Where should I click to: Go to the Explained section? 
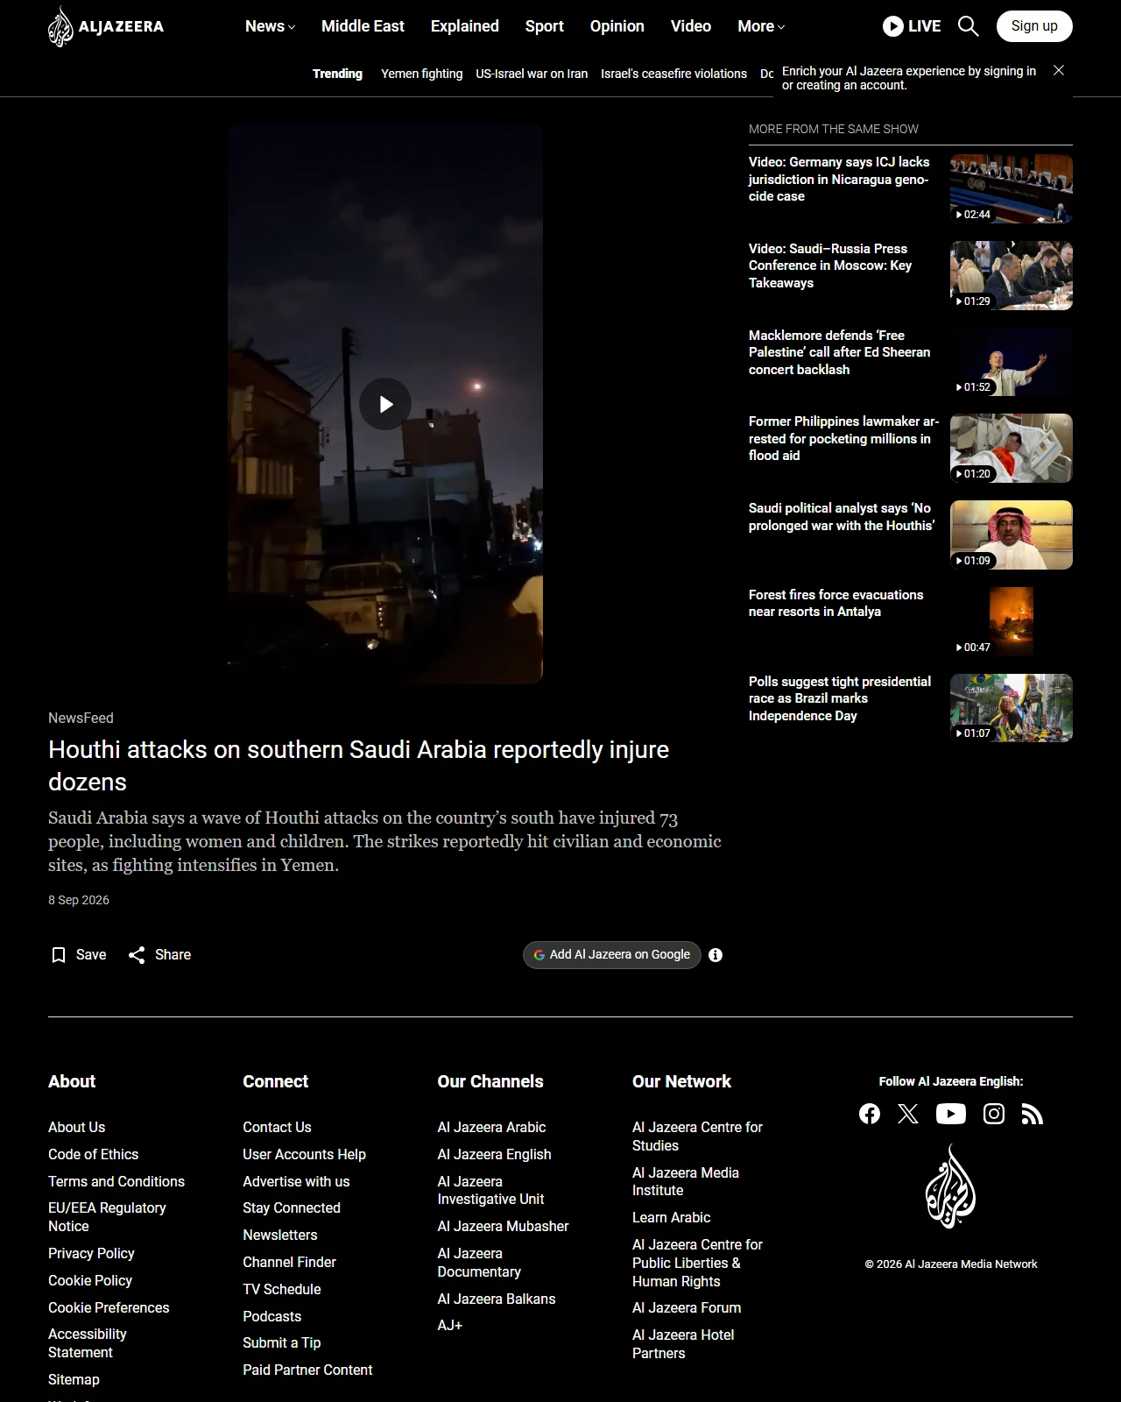[465, 26]
